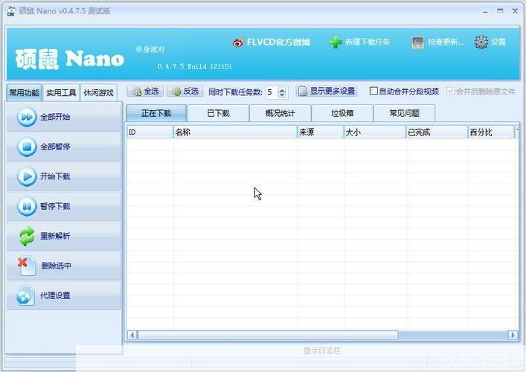Viewport: 526px width, 372px height.
Task: Sort by 百分比 column header
Action: pos(491,132)
